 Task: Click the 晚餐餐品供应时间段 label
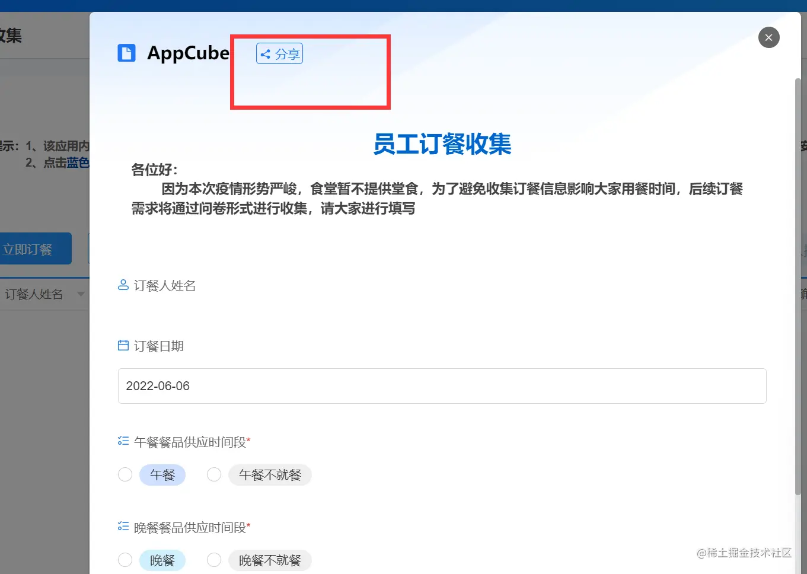click(x=190, y=528)
